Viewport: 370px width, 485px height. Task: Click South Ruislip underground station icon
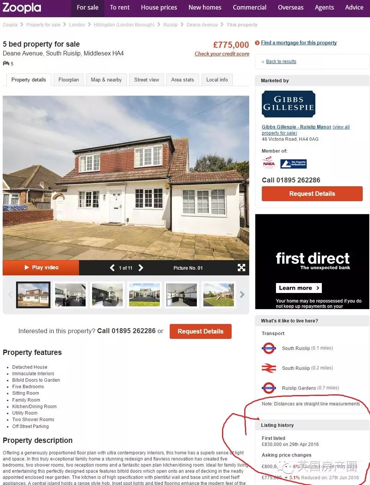tap(269, 348)
